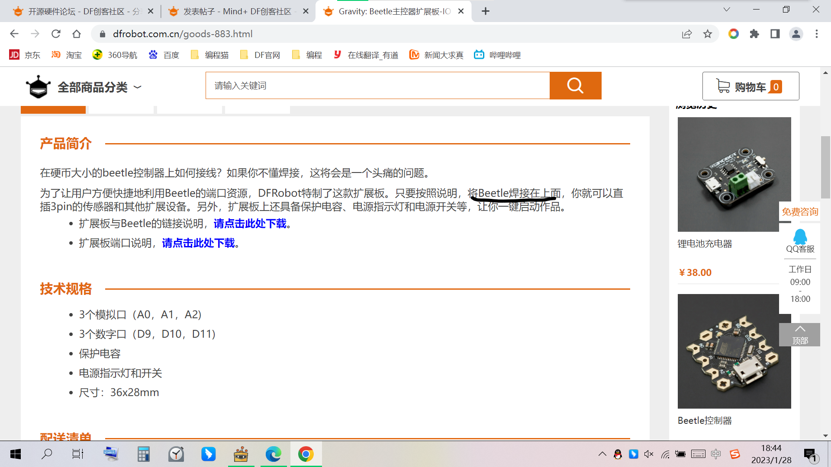Click the 请输入关键词 search field
Image resolution: width=831 pixels, height=467 pixels.
tap(377, 86)
